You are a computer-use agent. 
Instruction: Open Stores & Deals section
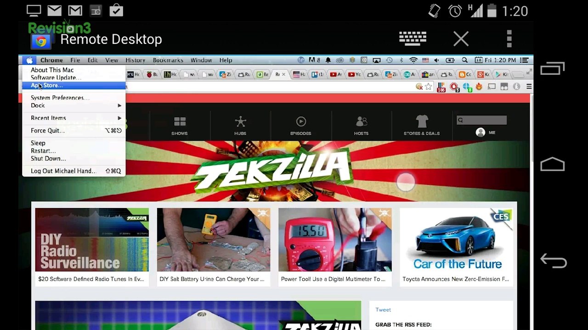[x=422, y=126]
